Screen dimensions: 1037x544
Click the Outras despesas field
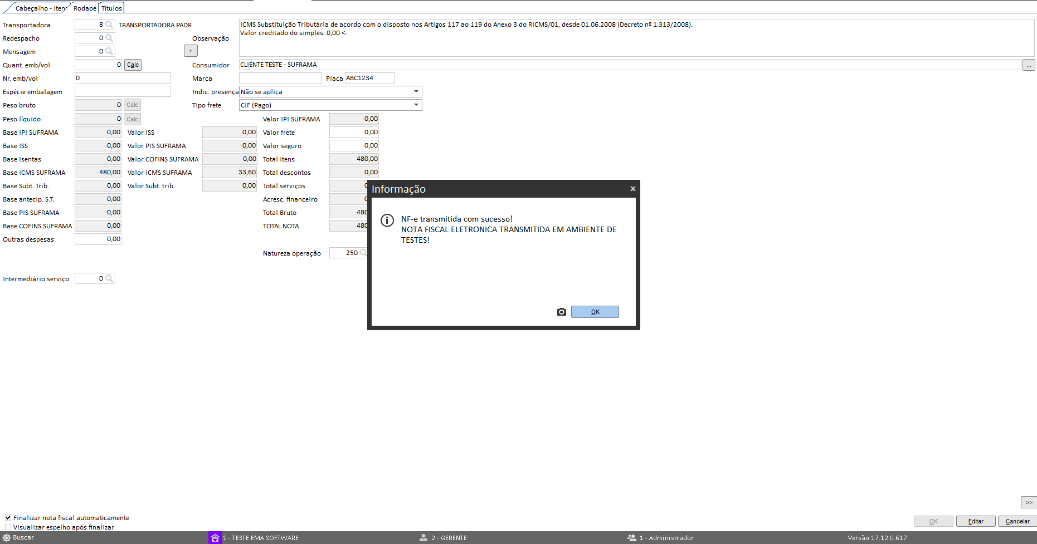98,239
